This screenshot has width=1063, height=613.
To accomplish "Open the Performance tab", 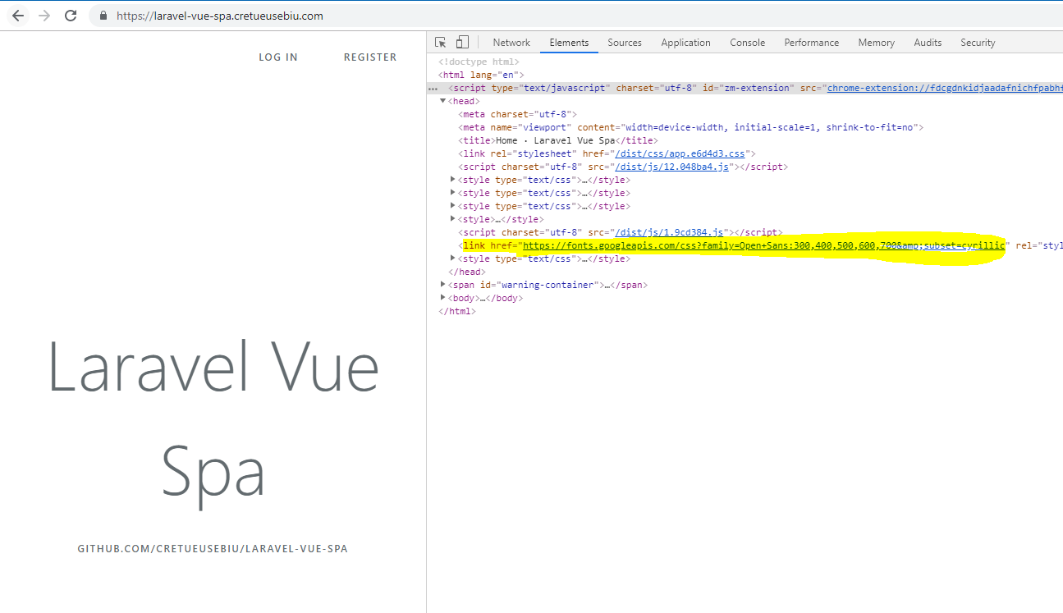I will [811, 42].
